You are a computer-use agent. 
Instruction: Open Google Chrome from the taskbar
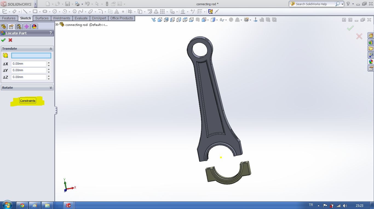(22, 205)
